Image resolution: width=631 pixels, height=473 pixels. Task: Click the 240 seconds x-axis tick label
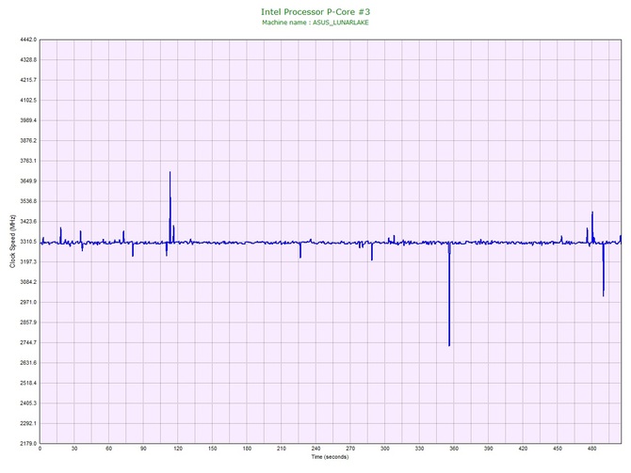point(315,449)
